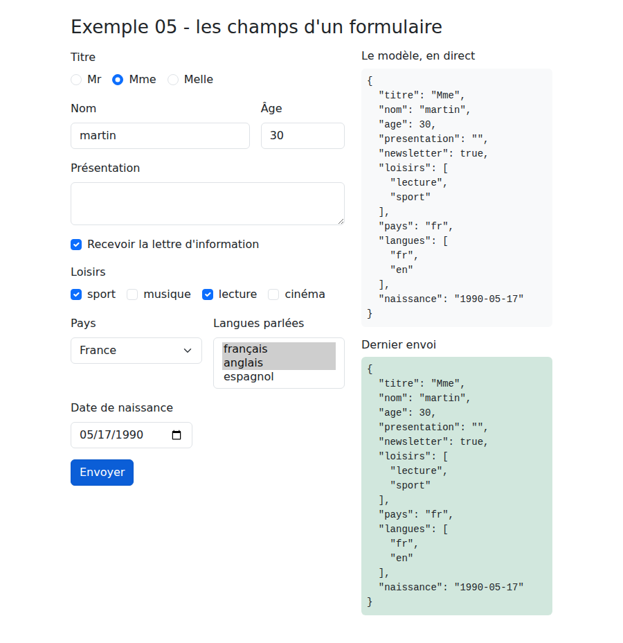Screen dimensions: 623x643
Task: Pick espagnol in the languages list
Action: (x=279, y=377)
